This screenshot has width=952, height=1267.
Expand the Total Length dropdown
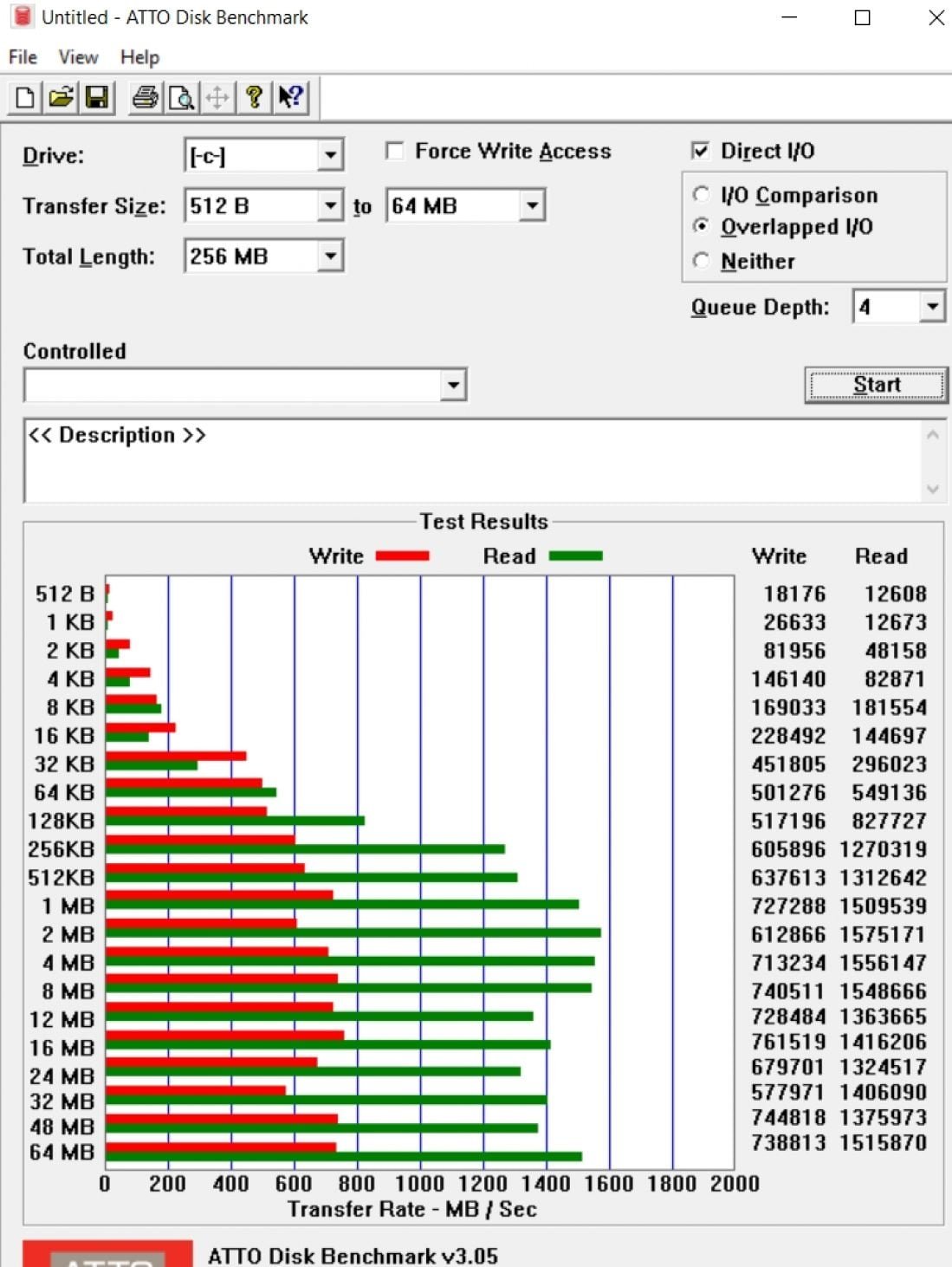pyautogui.click(x=329, y=257)
